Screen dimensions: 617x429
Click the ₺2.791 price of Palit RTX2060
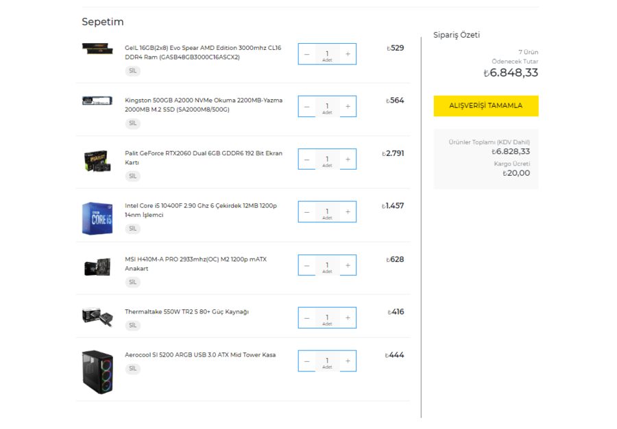(x=393, y=154)
